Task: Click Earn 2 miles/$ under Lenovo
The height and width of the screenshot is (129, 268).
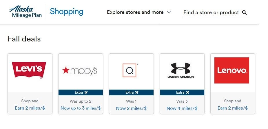Action: tap(233, 108)
